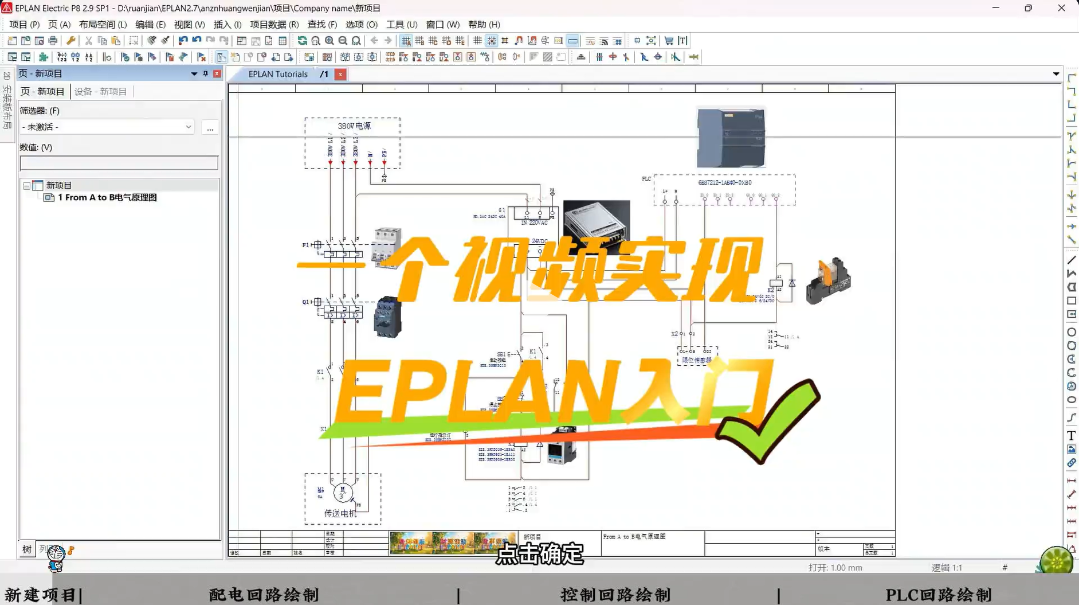Select the Text tool icon
This screenshot has width=1079, height=605.
tap(1071, 436)
